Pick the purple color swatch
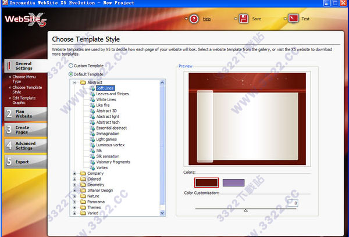 (233, 182)
